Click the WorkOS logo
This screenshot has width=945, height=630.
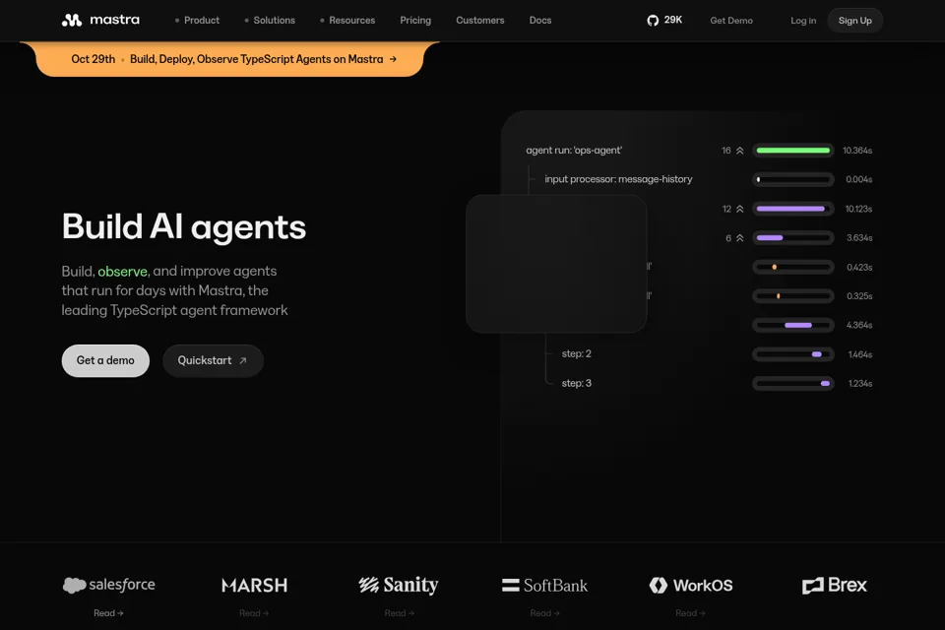[691, 585]
